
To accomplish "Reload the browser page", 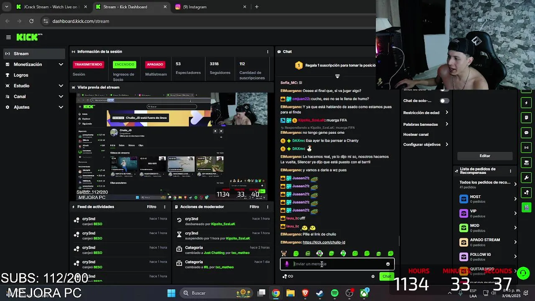I will 31,21.
